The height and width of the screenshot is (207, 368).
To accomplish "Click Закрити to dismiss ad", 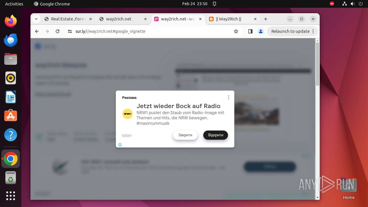I will 185,135.
